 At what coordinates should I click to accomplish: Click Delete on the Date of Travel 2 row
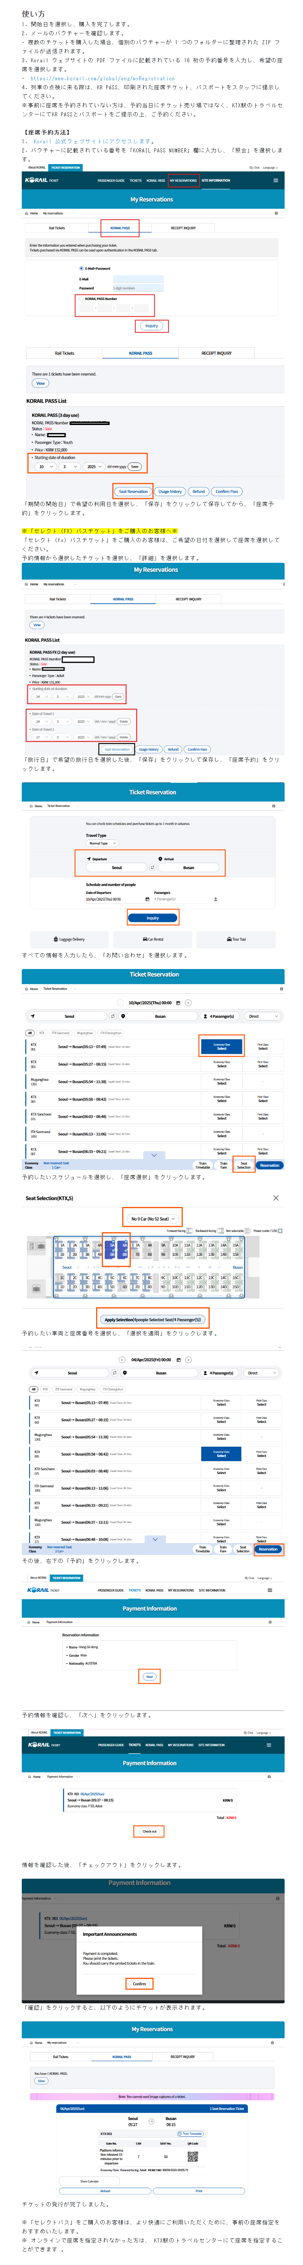click(124, 737)
